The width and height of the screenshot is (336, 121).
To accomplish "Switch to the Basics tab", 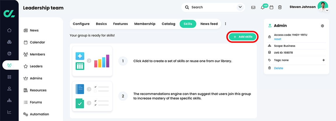I will (x=101, y=24).
